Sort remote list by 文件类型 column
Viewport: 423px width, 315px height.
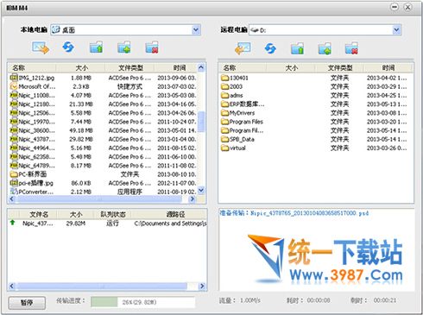pos(339,68)
